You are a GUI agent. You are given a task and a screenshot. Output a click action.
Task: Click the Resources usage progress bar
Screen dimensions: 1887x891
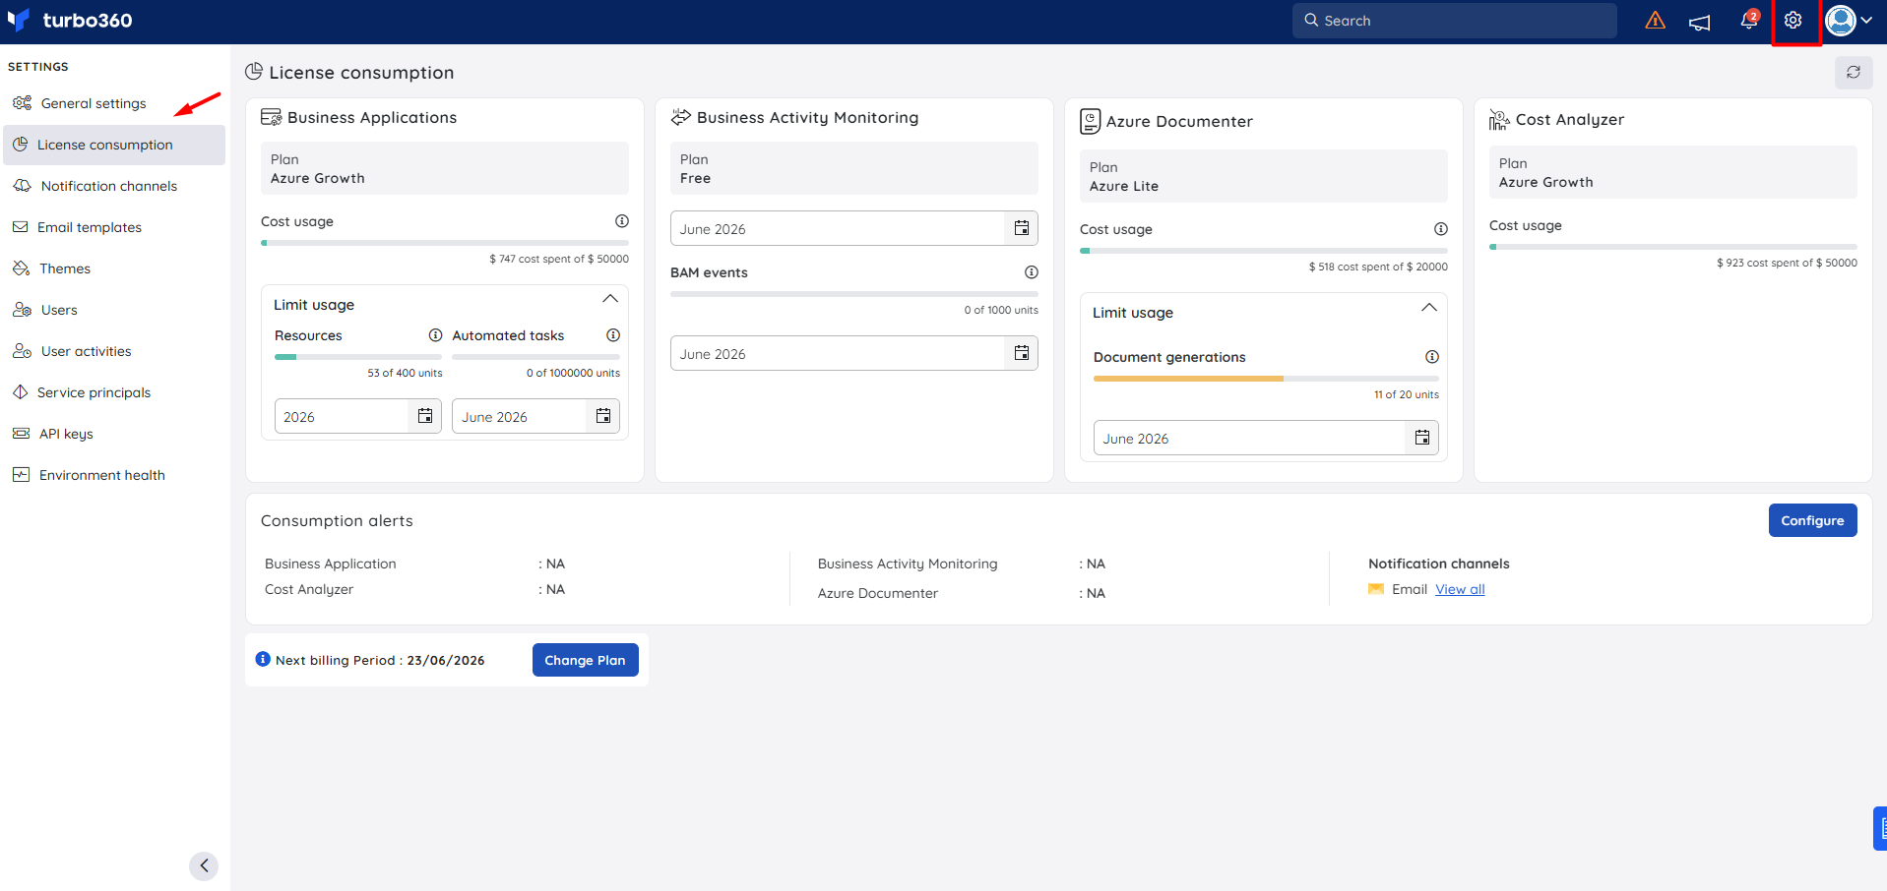coord(358,357)
